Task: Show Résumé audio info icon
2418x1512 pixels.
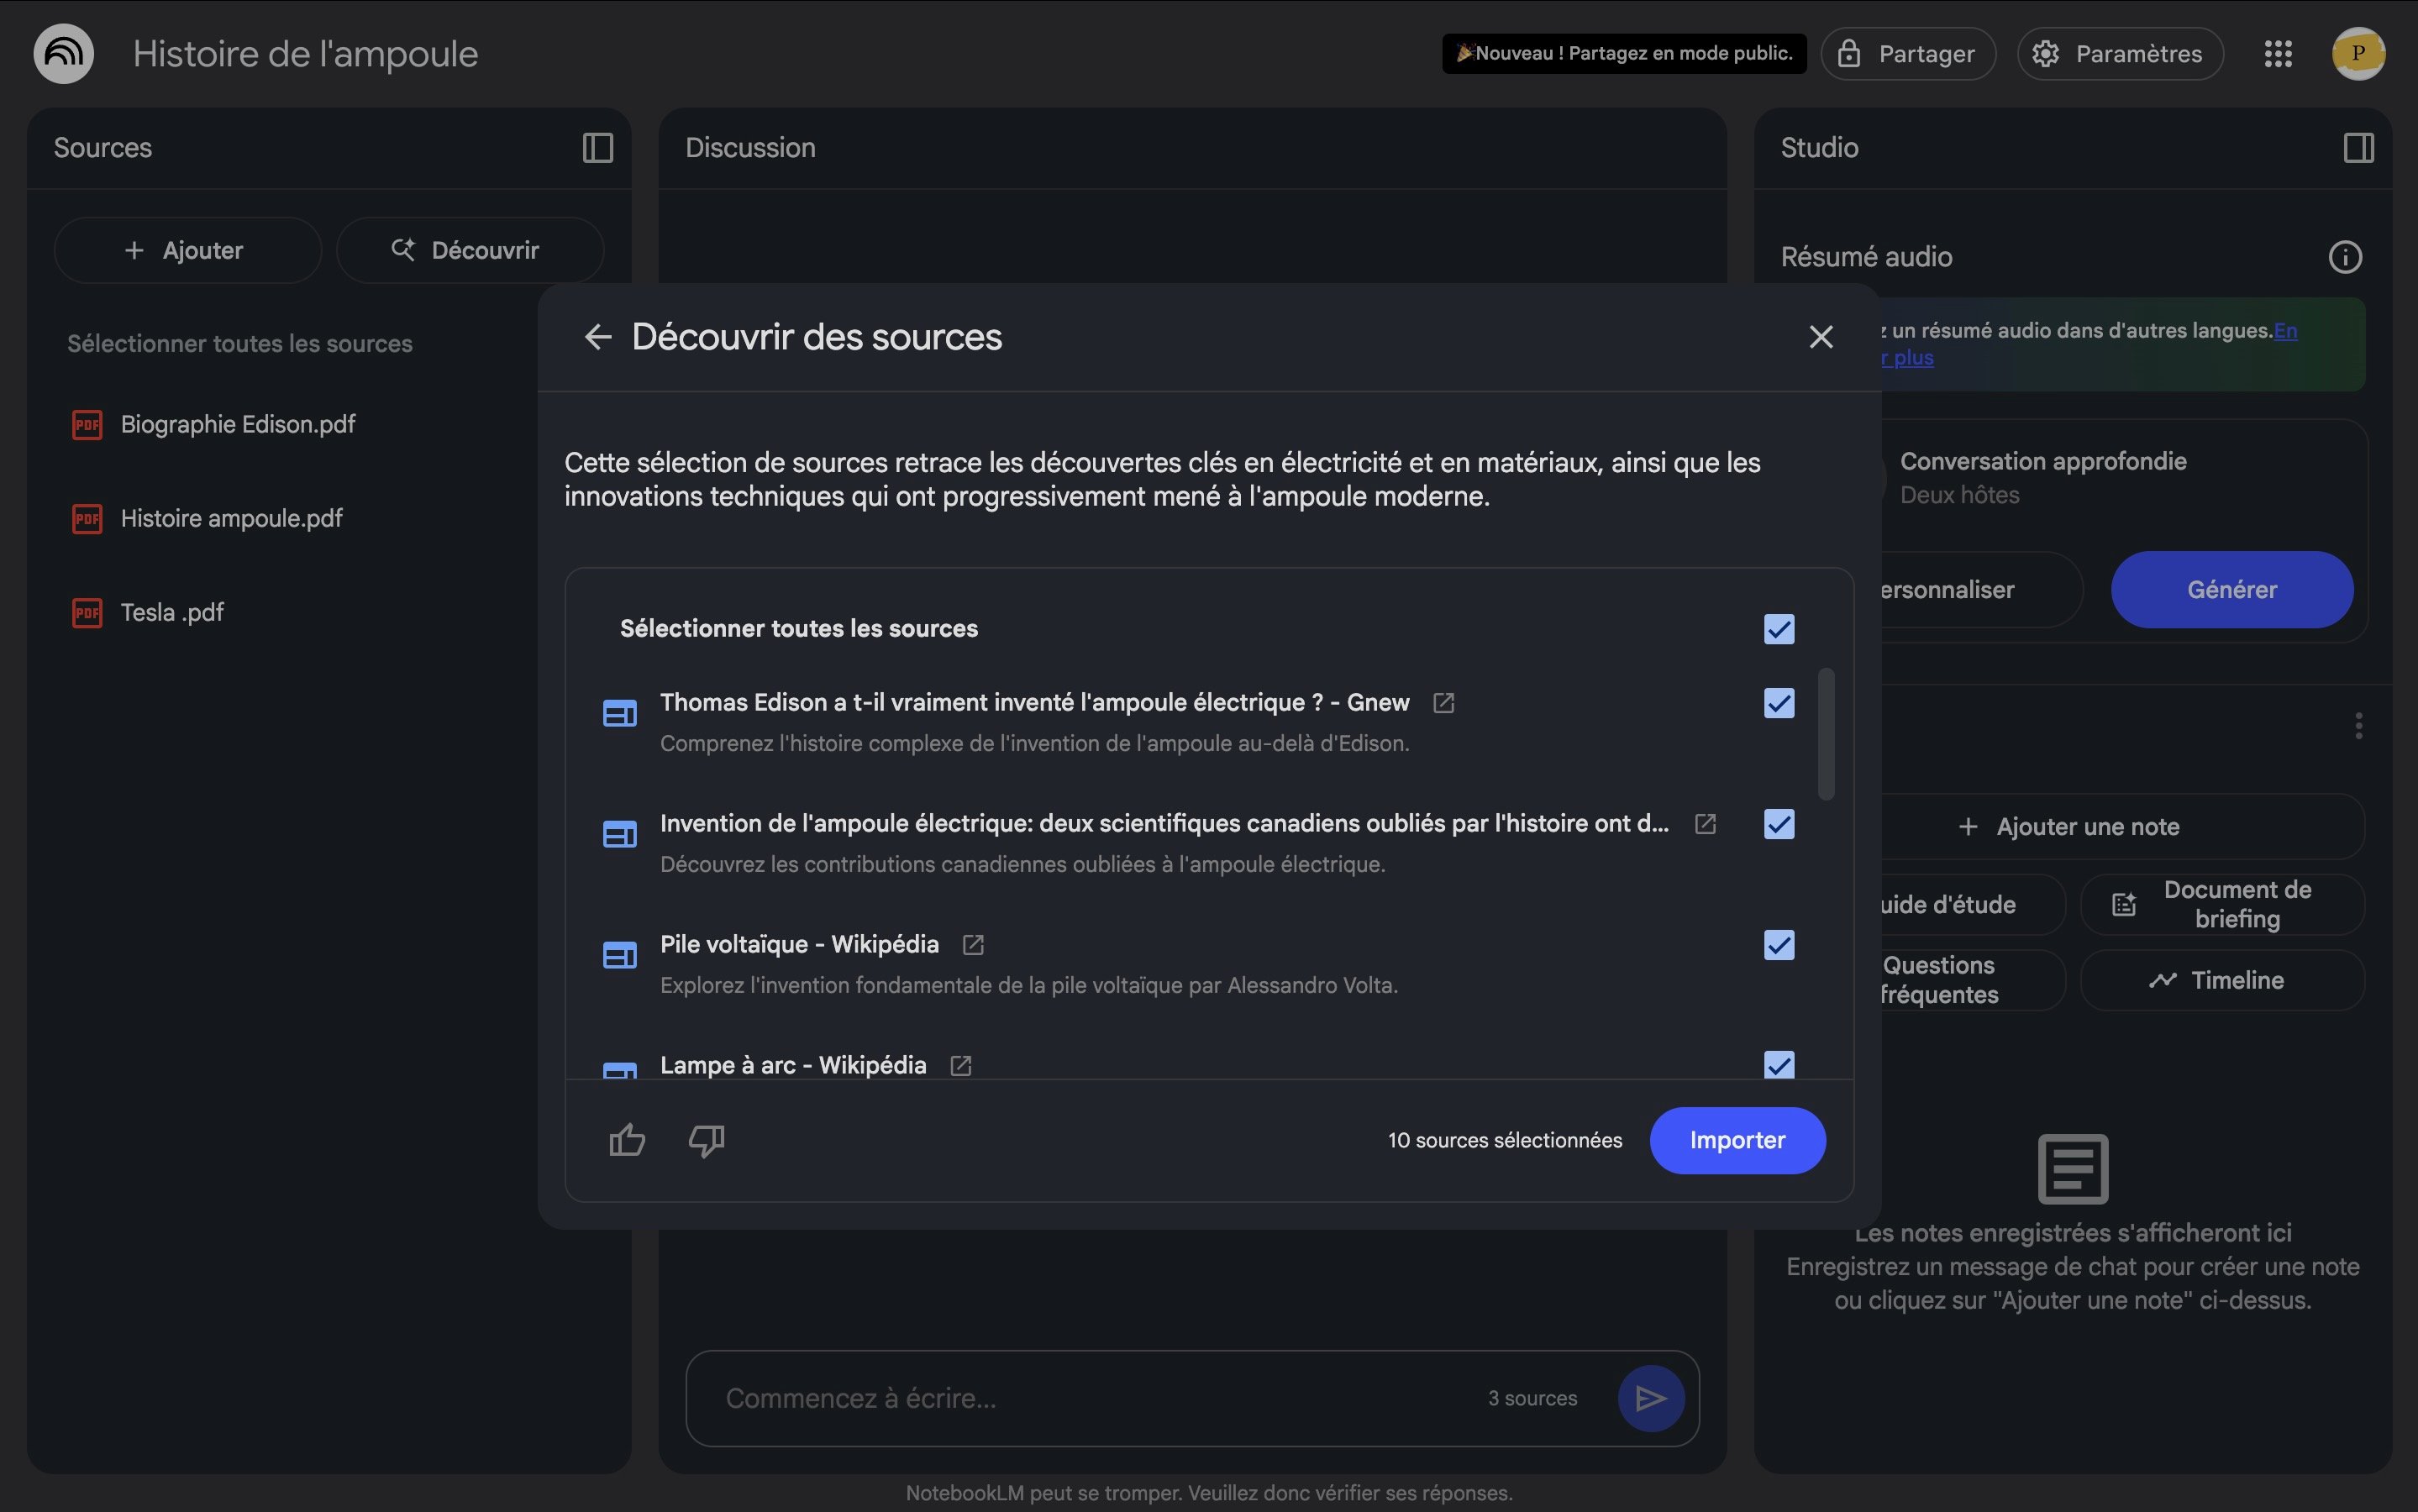Action: pos(2345,257)
